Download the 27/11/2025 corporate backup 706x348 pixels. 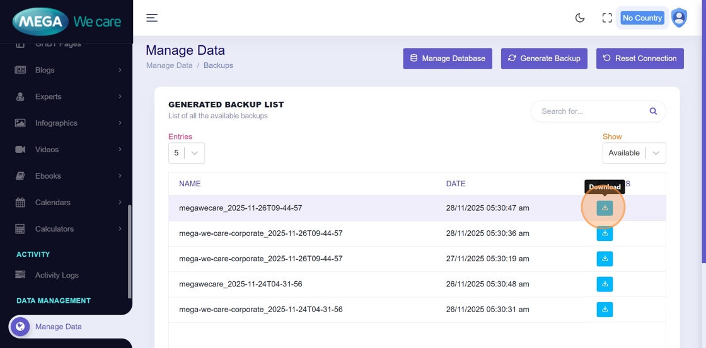pos(605,259)
